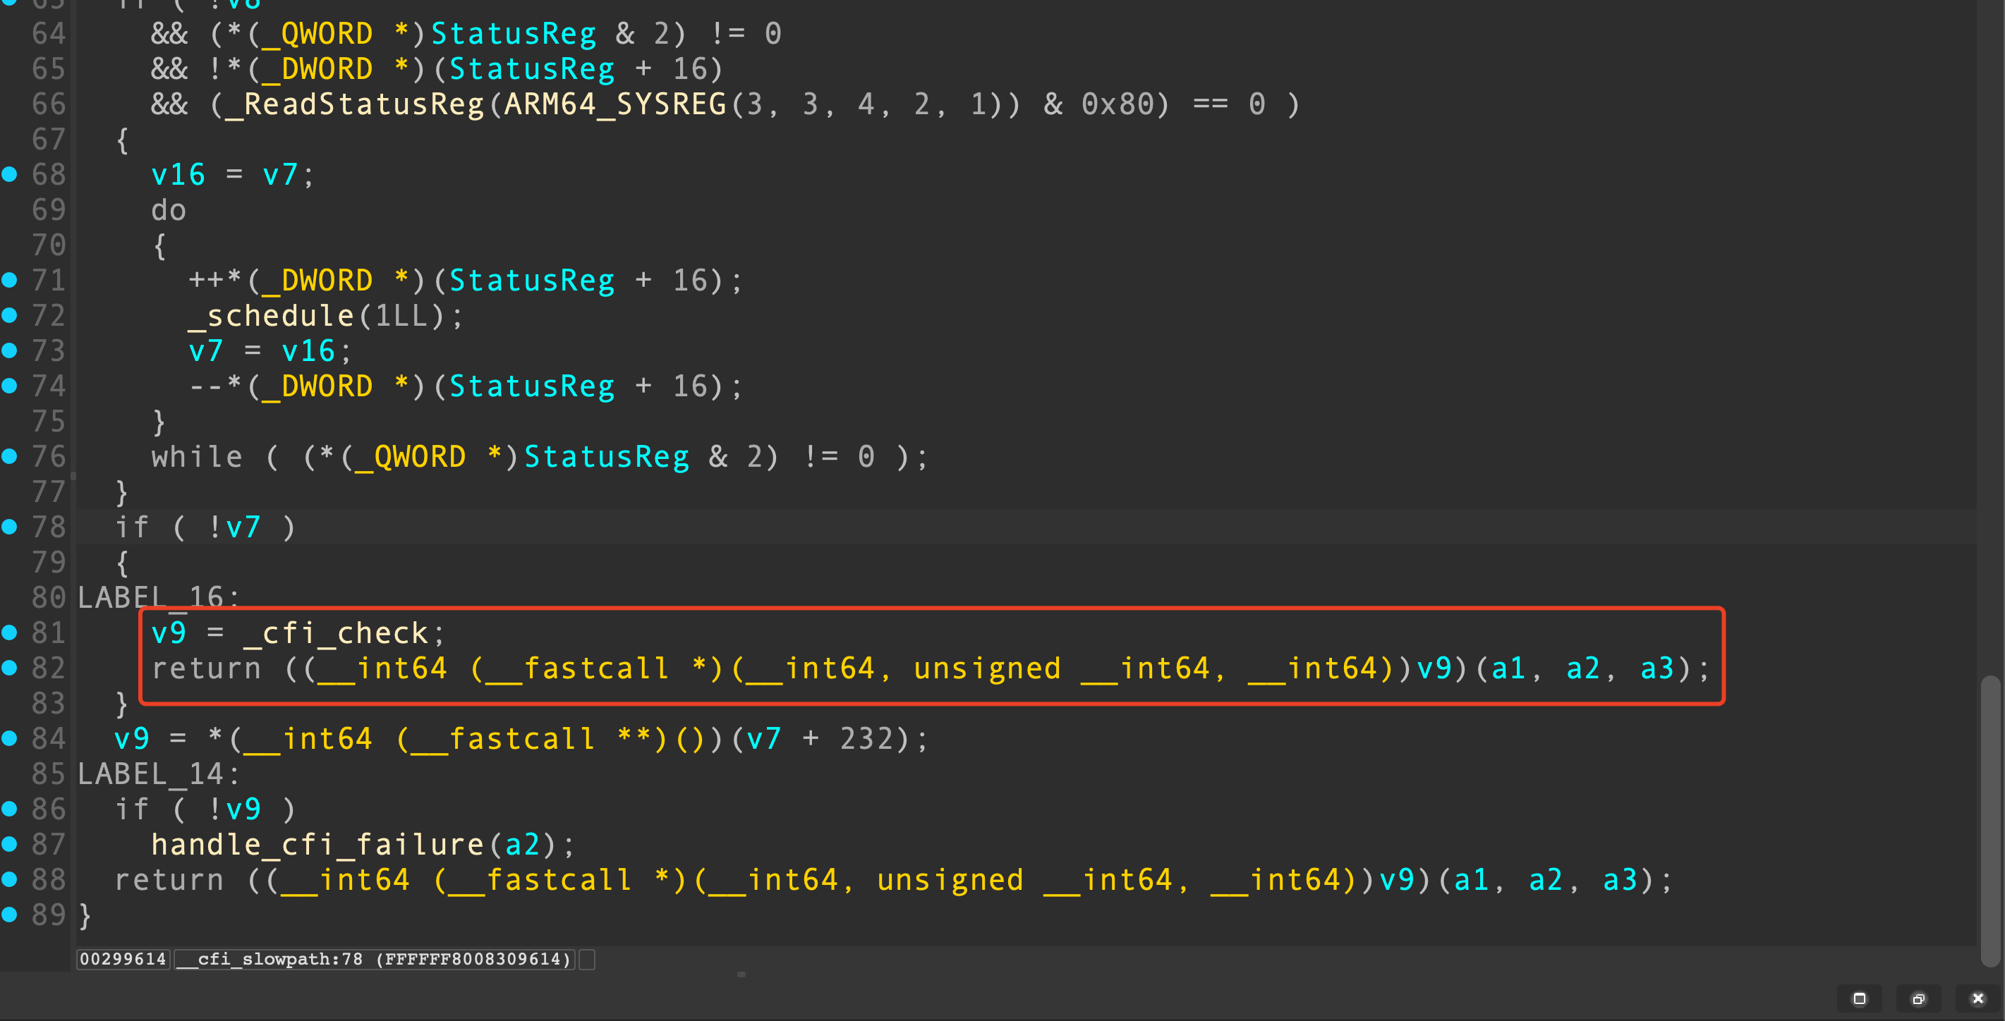Screen dimensions: 2005x1021
Task: Toggle breakpoint dot on line 81
Action: point(9,632)
